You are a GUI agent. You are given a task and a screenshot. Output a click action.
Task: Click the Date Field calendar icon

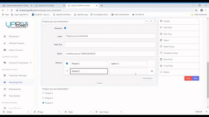[x=161, y=59]
